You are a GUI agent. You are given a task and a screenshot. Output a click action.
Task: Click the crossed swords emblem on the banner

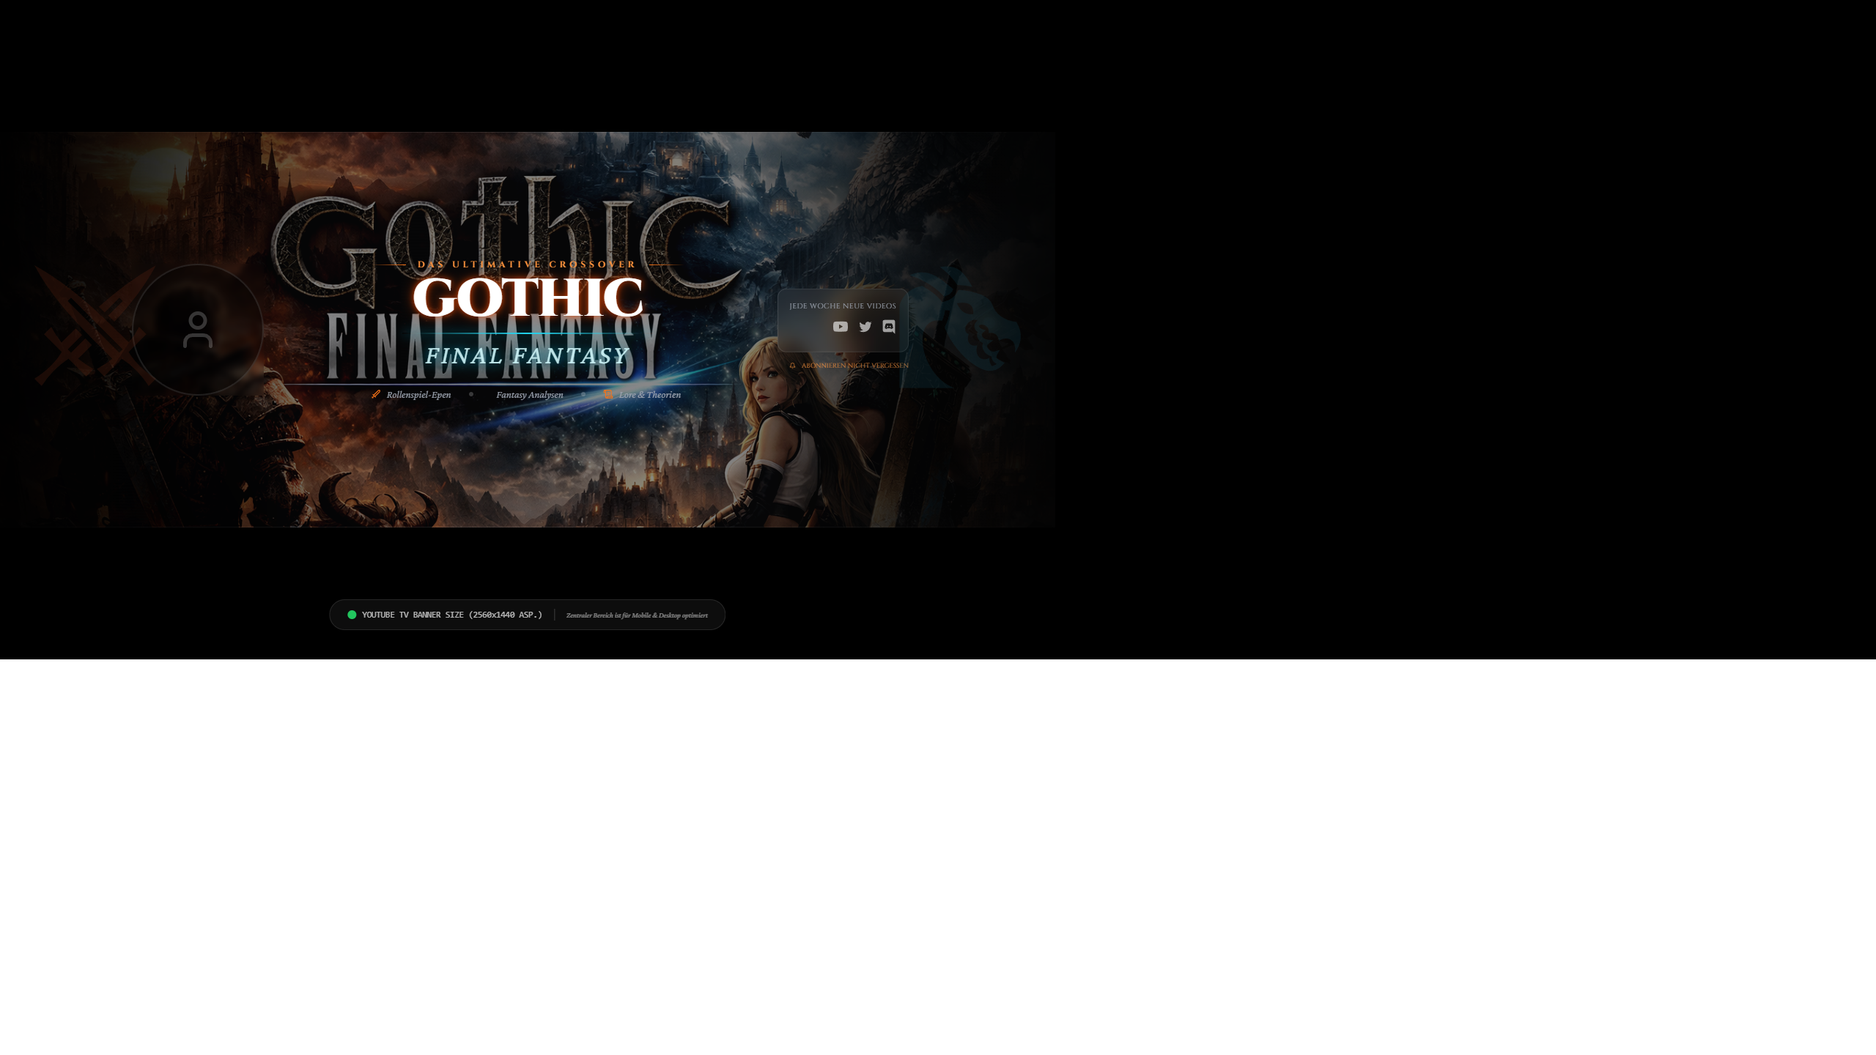[x=95, y=326]
